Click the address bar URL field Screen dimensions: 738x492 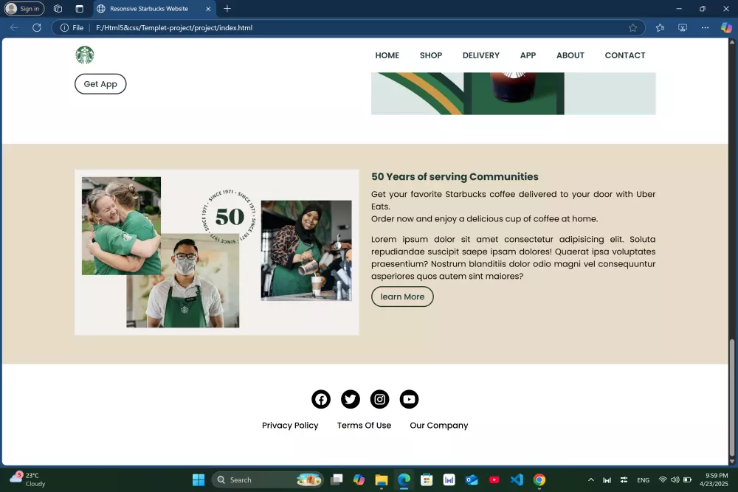[x=348, y=28]
